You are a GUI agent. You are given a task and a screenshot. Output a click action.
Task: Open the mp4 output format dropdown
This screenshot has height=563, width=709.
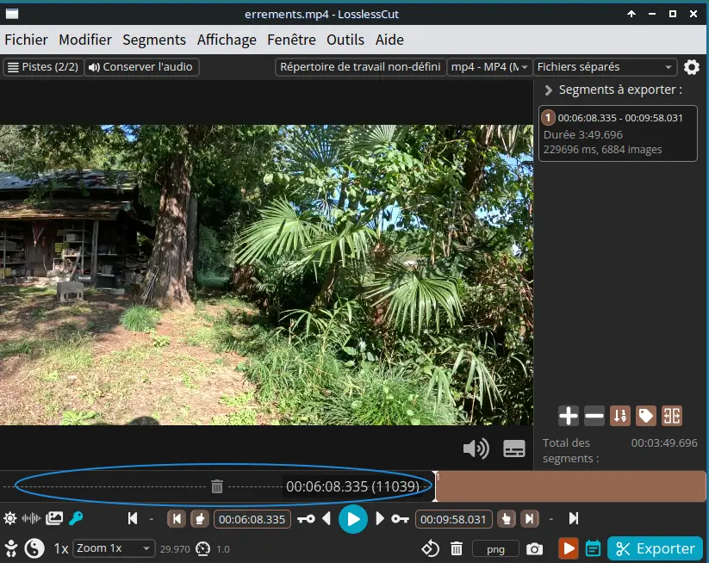(x=489, y=67)
